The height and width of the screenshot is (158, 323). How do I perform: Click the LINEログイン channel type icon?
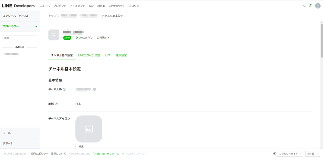[x=77, y=38]
